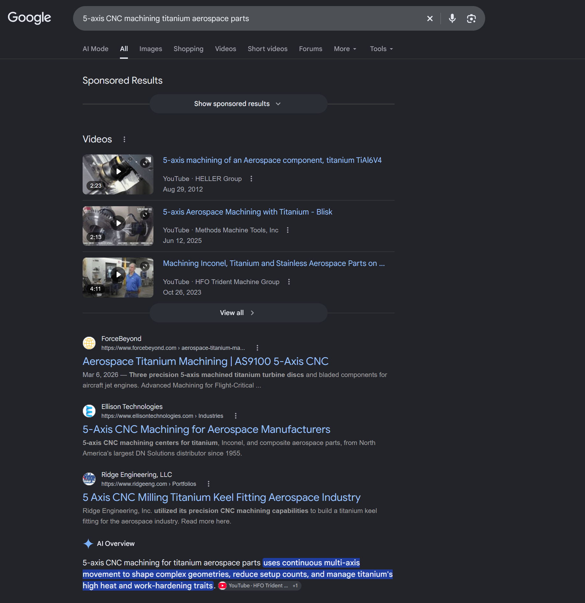Image resolution: width=585 pixels, height=603 pixels.
Task: Click the Ridge Engineering keel fitting snippet
Action: tap(230, 516)
